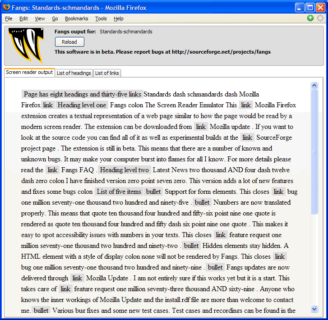Image resolution: width=328 pixels, height=320 pixels.
Task: Open the Bookmarks menu
Action: tap(77, 18)
